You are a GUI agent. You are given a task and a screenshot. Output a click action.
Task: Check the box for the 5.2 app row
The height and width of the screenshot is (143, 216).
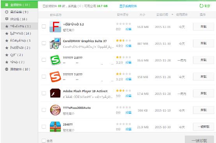click(44, 26)
